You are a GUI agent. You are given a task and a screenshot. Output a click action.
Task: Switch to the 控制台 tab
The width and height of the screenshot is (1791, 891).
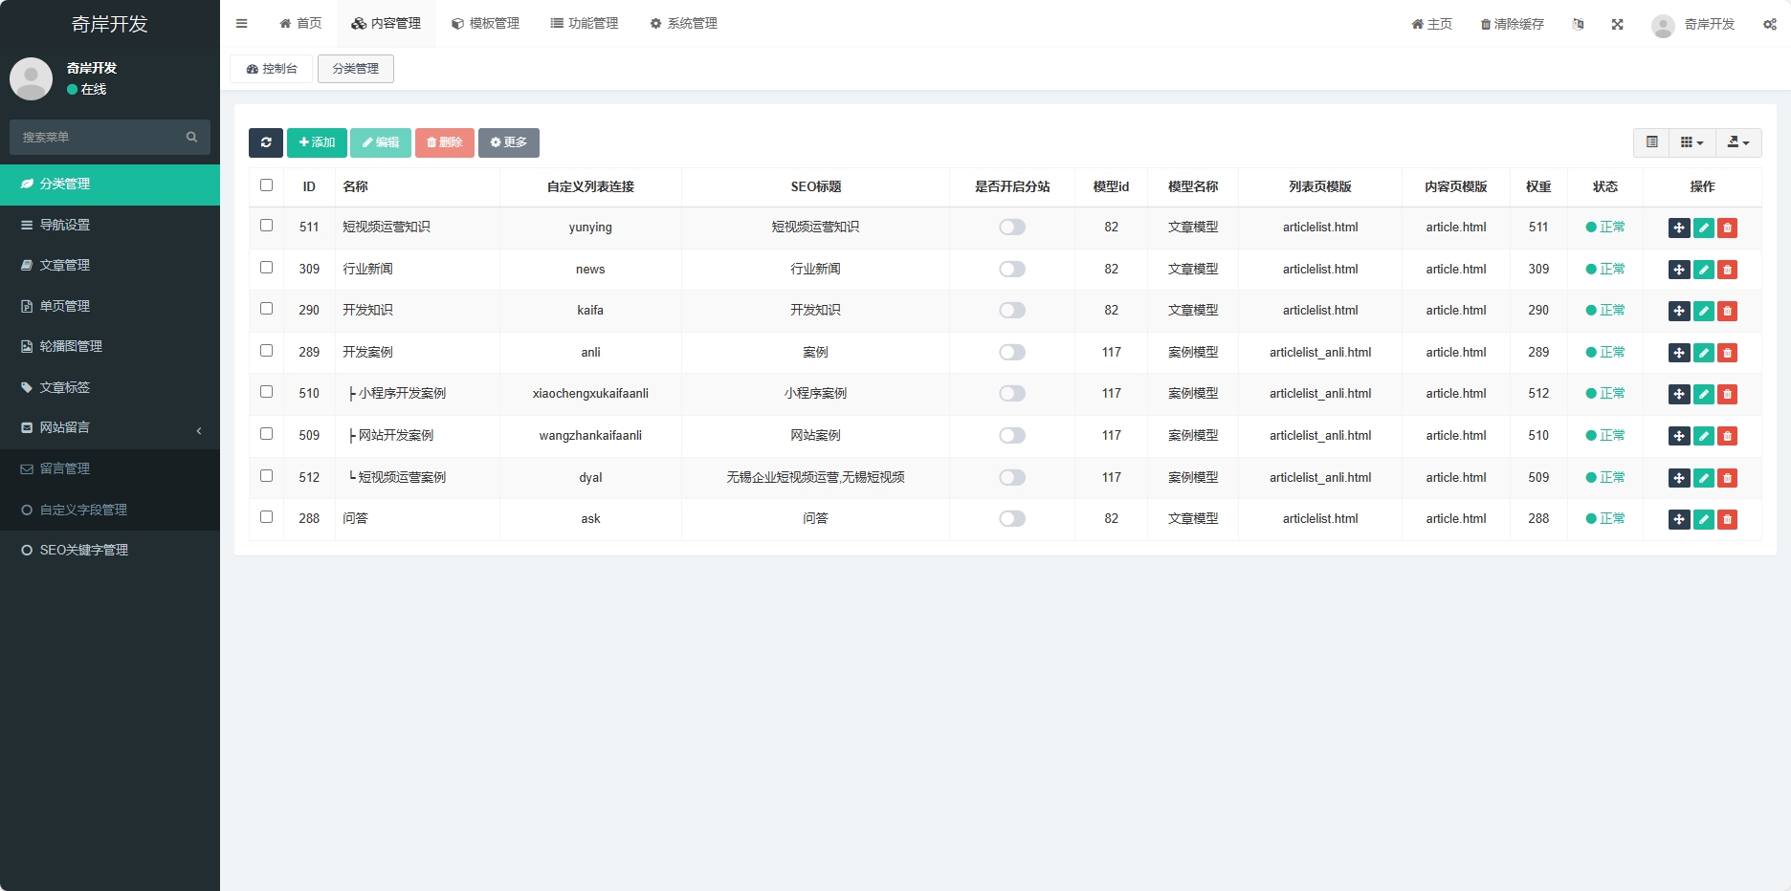pos(272,69)
